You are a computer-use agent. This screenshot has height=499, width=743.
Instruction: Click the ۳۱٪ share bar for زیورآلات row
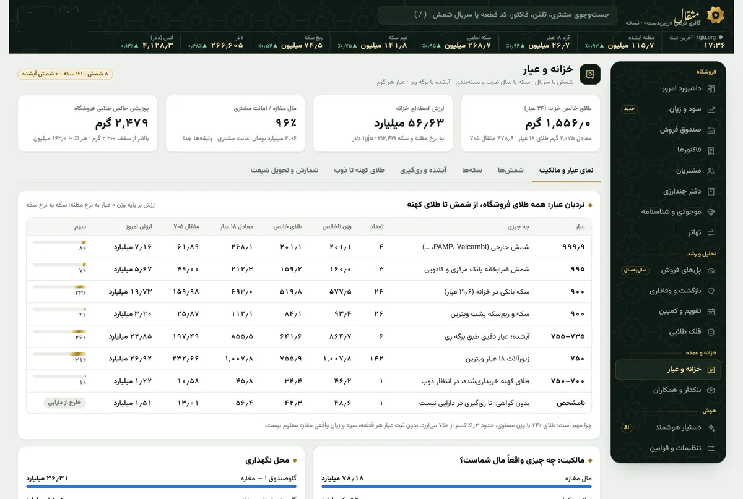coord(59,354)
